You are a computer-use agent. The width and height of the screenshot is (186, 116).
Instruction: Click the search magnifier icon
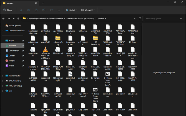[181, 19]
